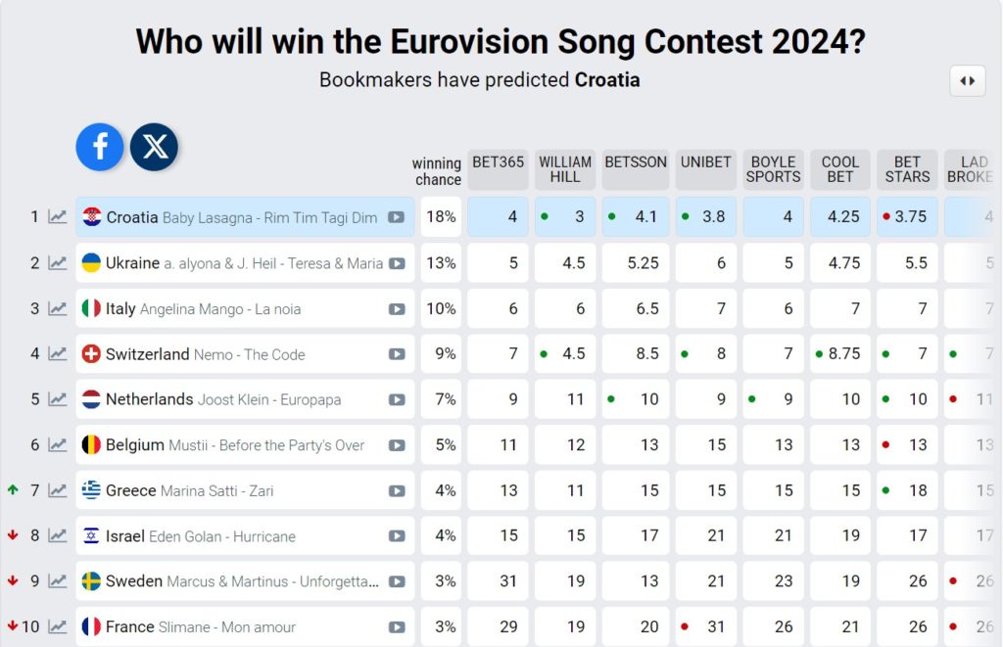Open Sweden's odds trend chart icon
The height and width of the screenshot is (647, 1003).
58,581
